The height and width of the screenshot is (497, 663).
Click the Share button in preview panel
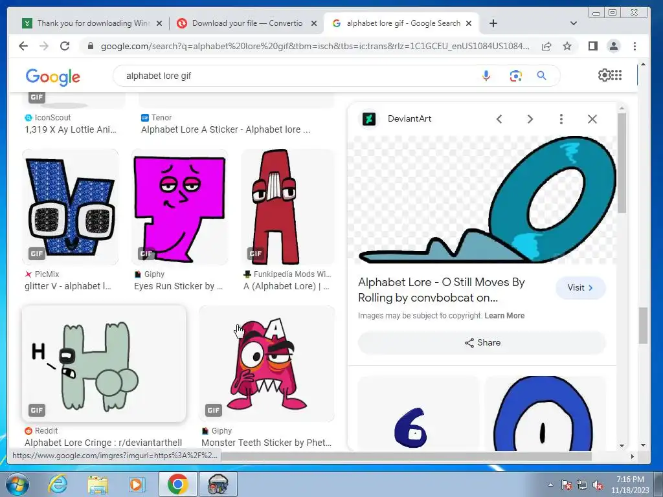pos(482,343)
